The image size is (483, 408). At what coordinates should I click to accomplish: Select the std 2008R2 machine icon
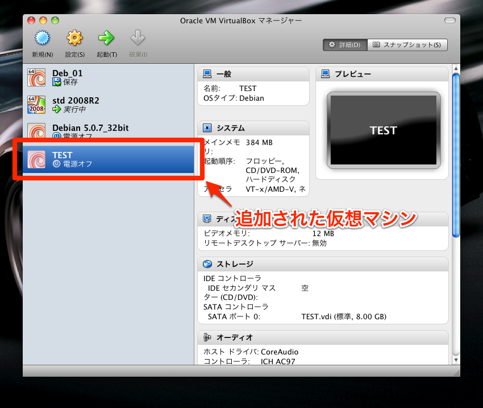pos(36,105)
